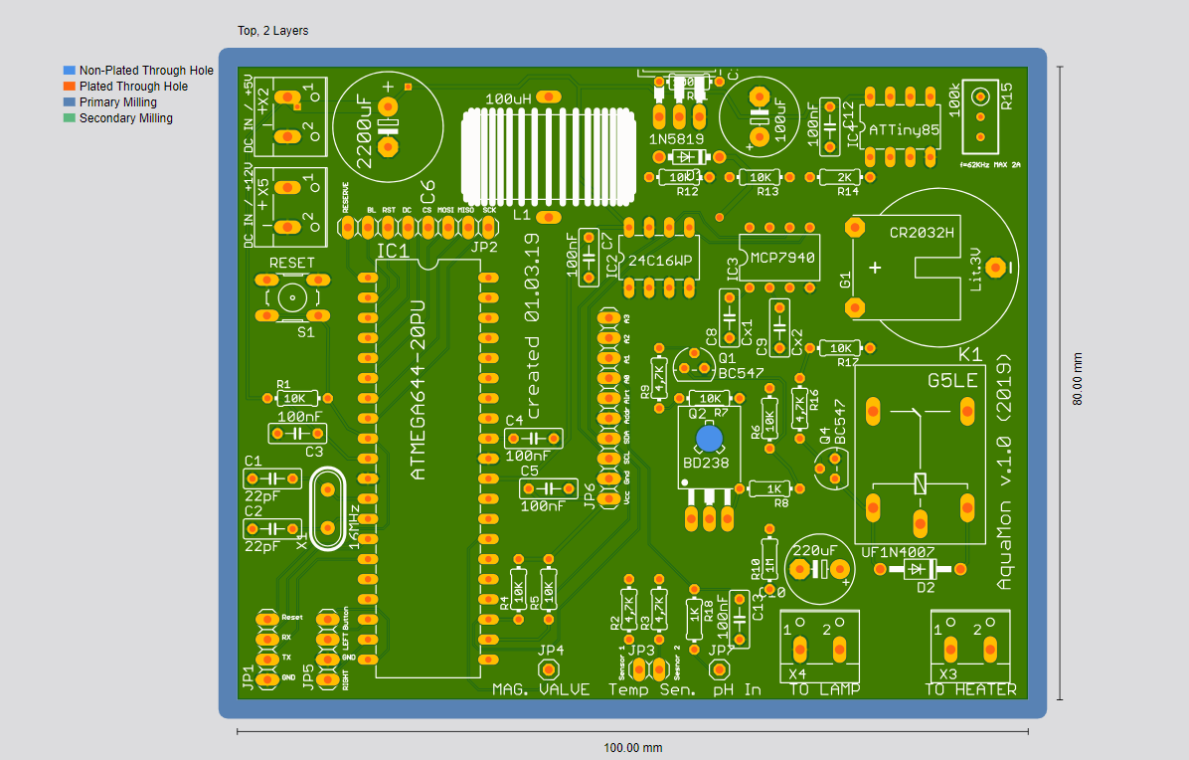Click the C4 100nF capacitor
The image size is (1189, 760).
pyautogui.click(x=534, y=439)
